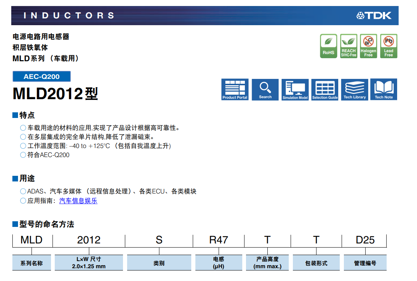Open the Tech Note book icon
The image size is (417, 281).
[x=384, y=89]
